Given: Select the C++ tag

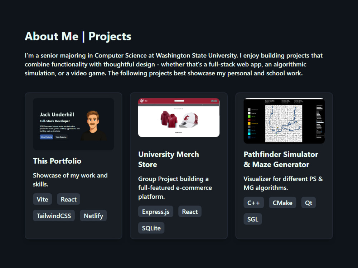Looking at the screenshot, I should (x=254, y=203).
